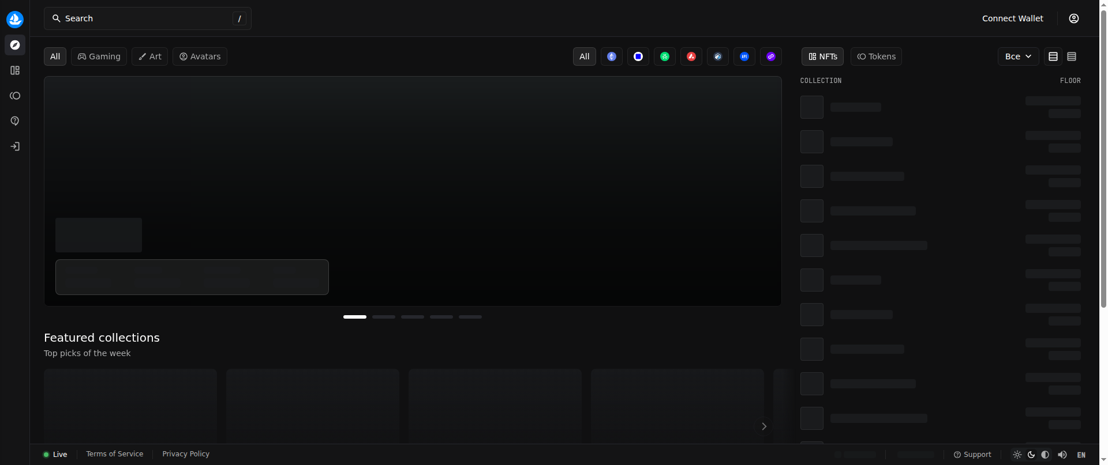Select the Gaming category filter
1108x465 pixels.
coord(99,56)
